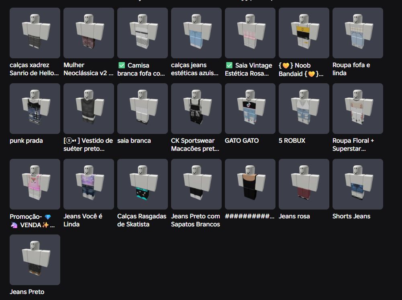Open the Camisa branca fofa item thumbnail
This screenshot has width=402, height=300.
tap(143, 33)
